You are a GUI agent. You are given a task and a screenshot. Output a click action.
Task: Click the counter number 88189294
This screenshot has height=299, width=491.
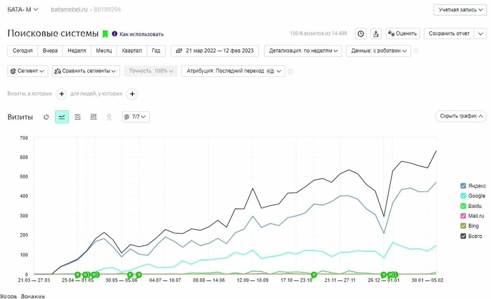(107, 10)
